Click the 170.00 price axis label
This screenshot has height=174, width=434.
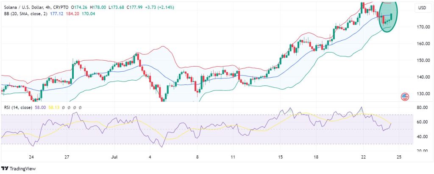click(x=424, y=27)
